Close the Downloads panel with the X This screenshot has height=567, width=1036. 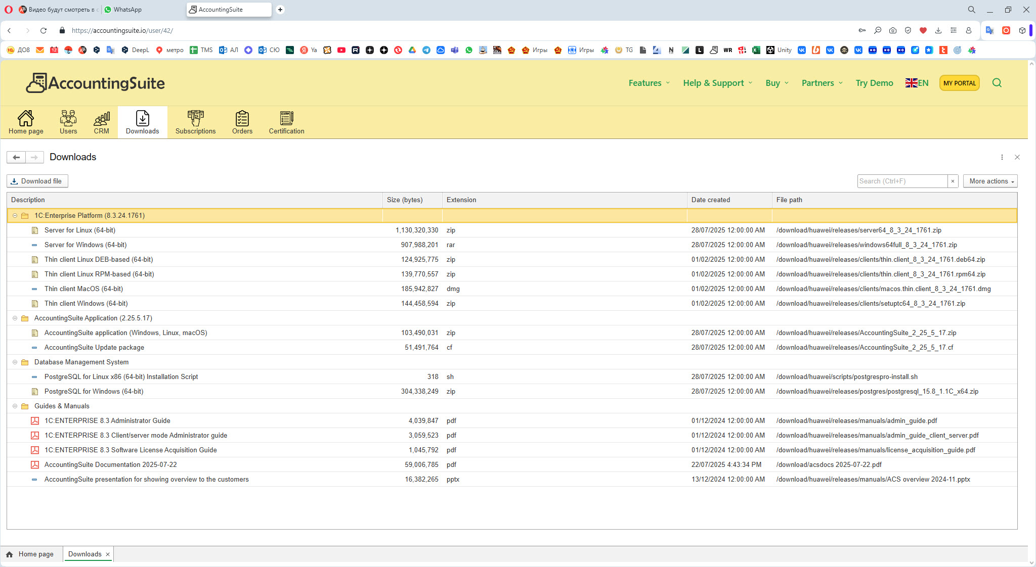[x=1017, y=157]
